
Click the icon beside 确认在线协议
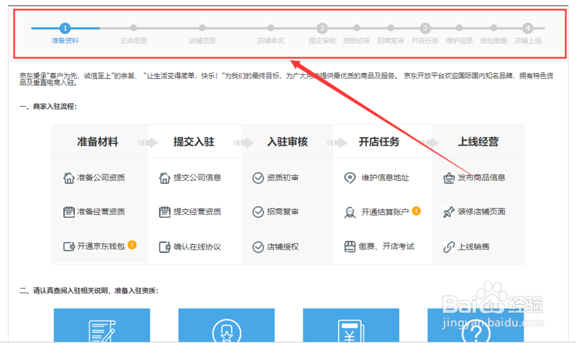pos(165,247)
